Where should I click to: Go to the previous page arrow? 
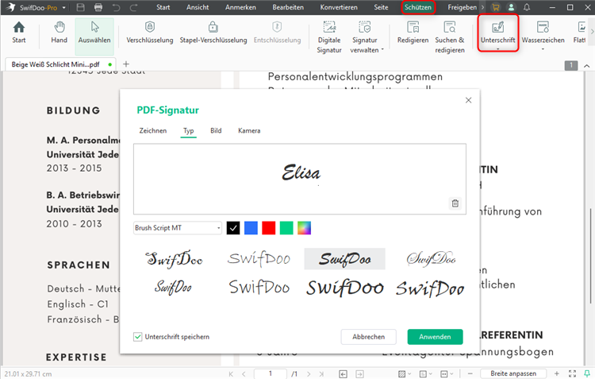pyautogui.click(x=244, y=374)
